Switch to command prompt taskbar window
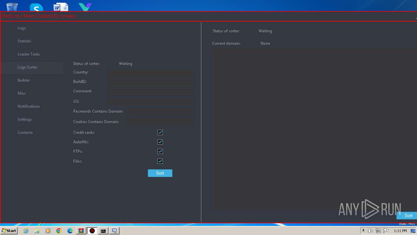The height and width of the screenshot is (235, 417). click(103, 231)
